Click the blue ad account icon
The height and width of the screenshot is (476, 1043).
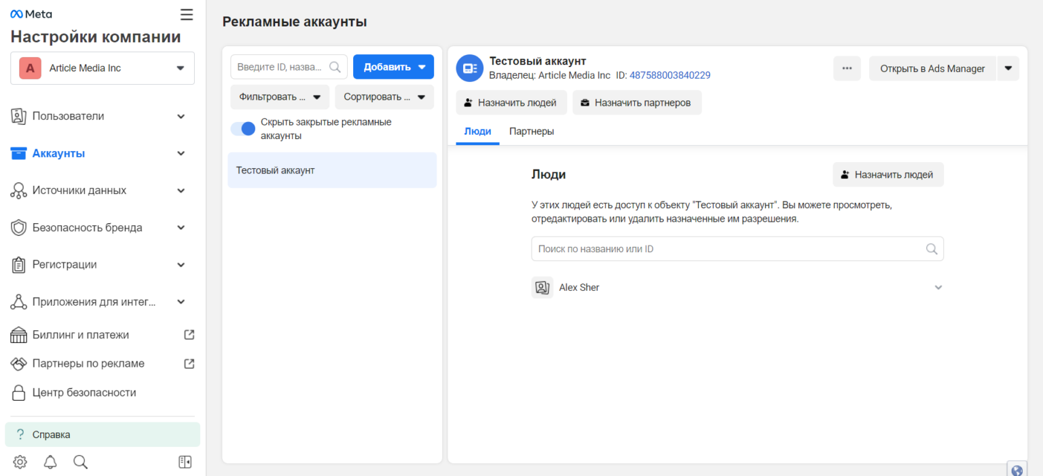tap(469, 68)
